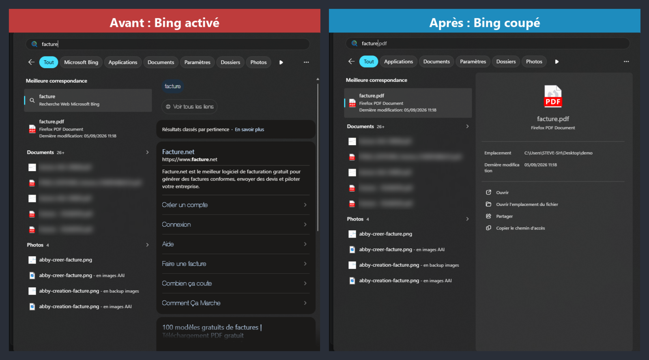649x360 pixels.
Task: Show more filter tabs in Après panel
Action: pyautogui.click(x=557, y=62)
